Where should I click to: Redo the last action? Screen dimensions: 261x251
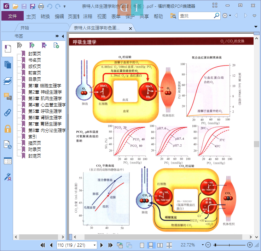(58, 6)
